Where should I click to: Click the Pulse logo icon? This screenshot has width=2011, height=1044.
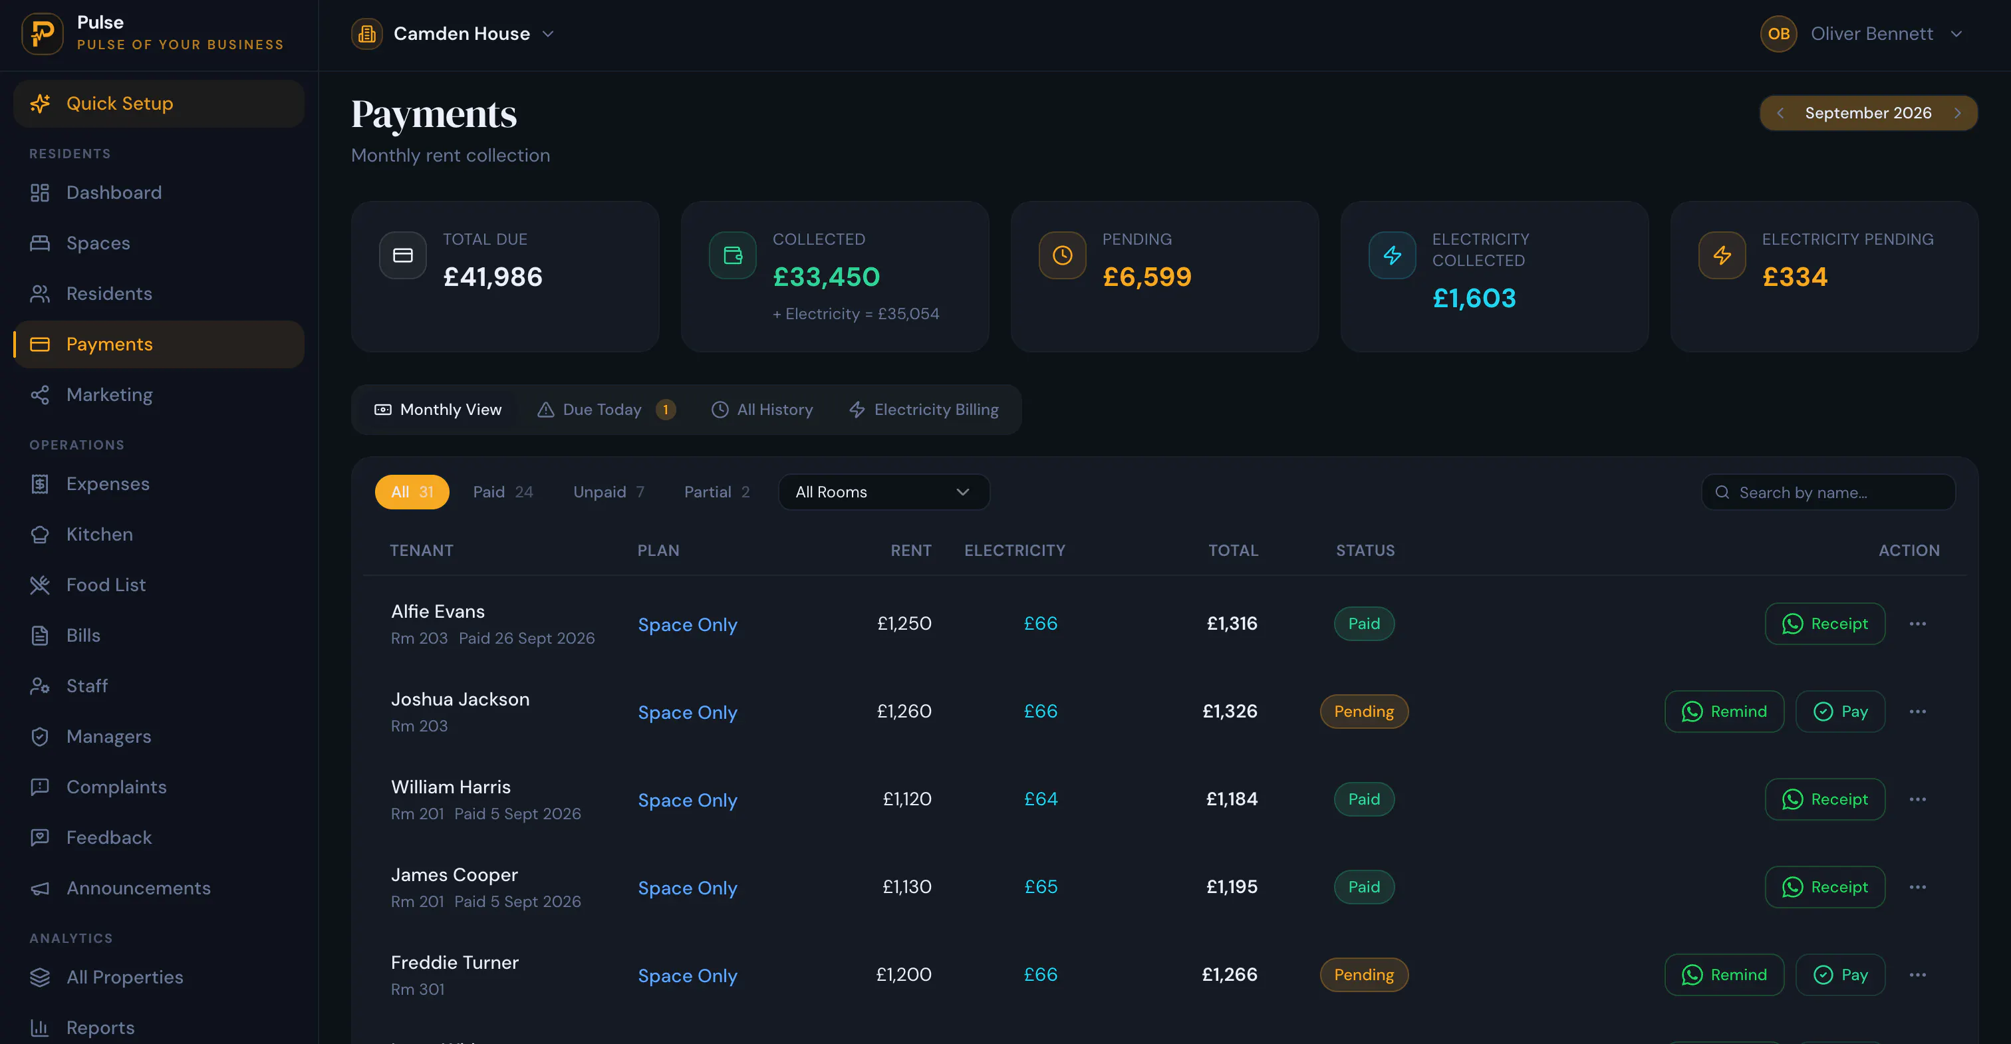click(42, 33)
